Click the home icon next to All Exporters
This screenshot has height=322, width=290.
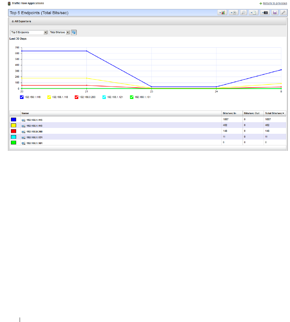(x=13, y=21)
